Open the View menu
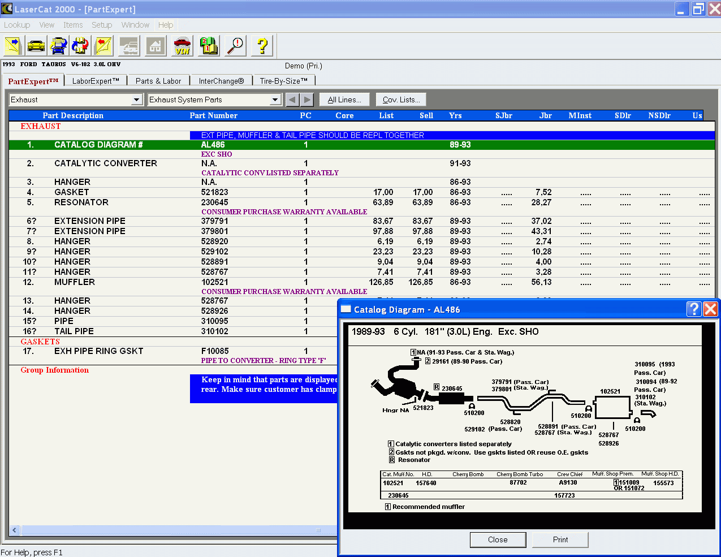This screenshot has height=557, width=721. pos(47,25)
